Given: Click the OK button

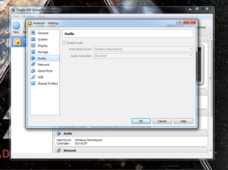Looking at the screenshot, I should click(x=141, y=121).
